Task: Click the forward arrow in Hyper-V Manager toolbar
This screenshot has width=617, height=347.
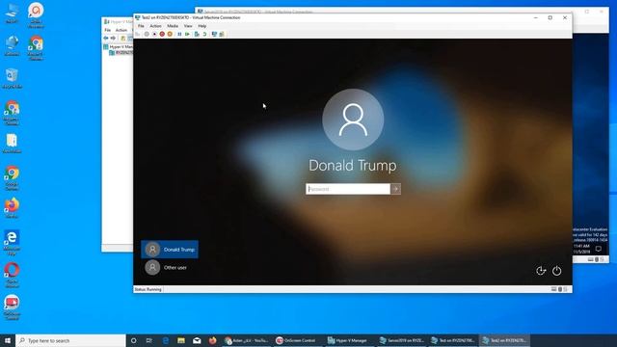Action: tap(113, 39)
